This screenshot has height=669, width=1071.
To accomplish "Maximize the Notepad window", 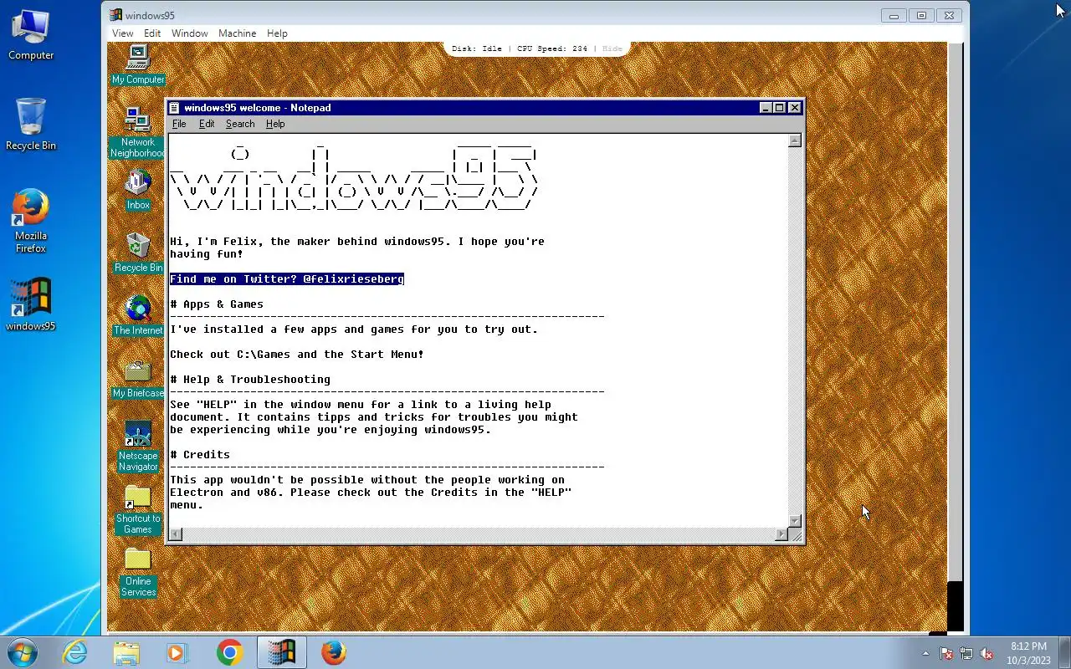I will click(779, 107).
